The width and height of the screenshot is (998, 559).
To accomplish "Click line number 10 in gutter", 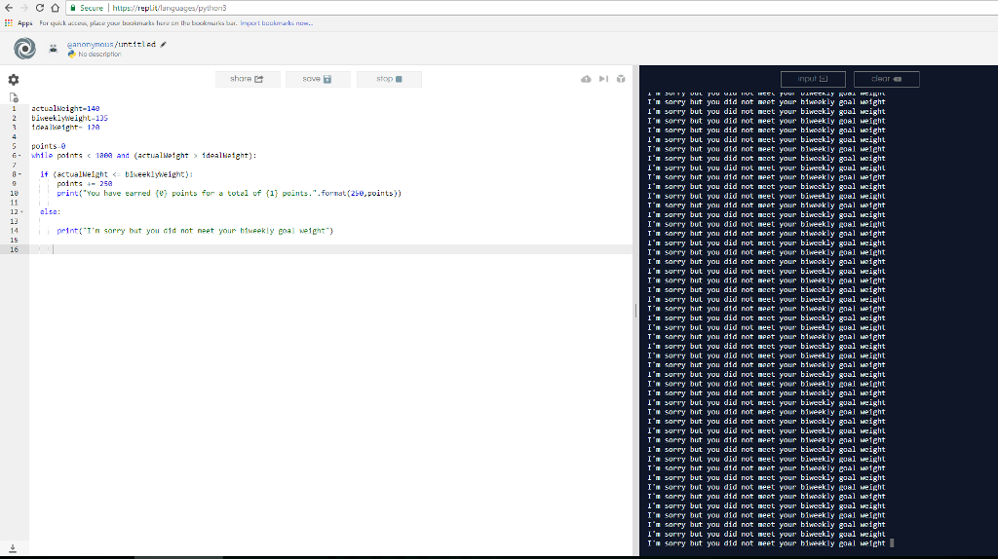I will [14, 194].
